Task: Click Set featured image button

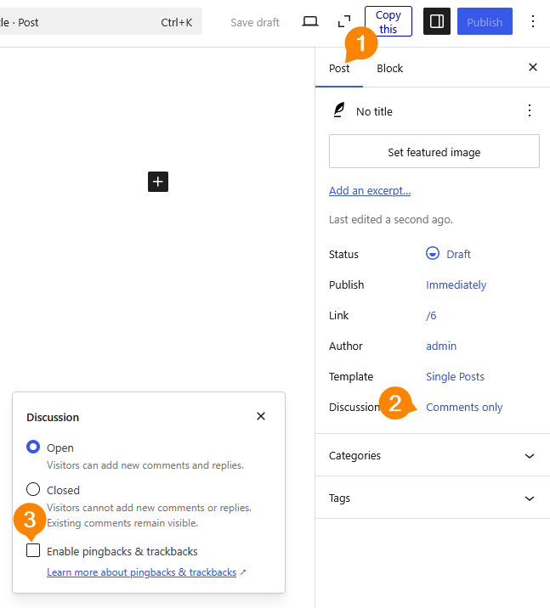Action: point(434,152)
